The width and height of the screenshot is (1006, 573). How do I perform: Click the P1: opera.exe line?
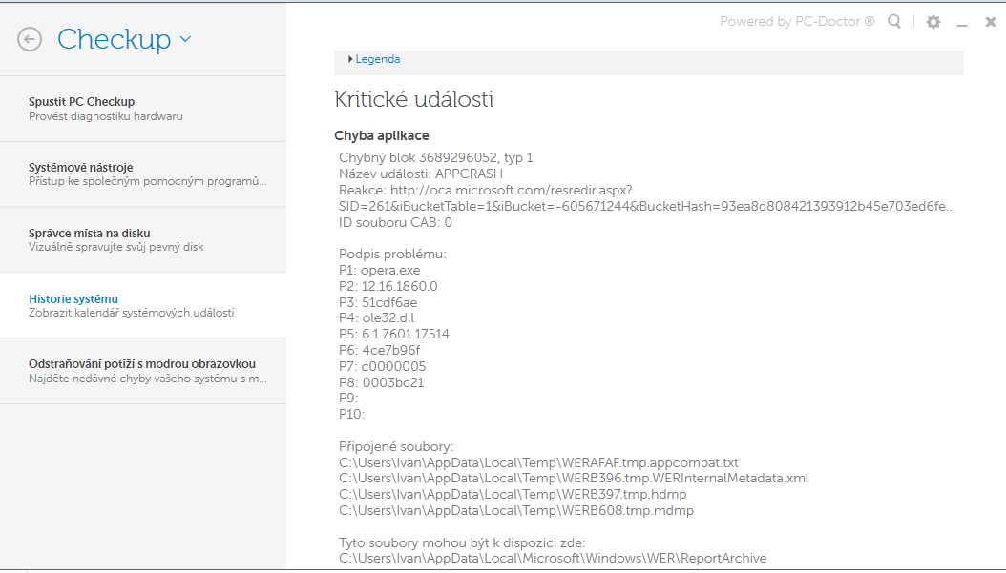point(380,270)
